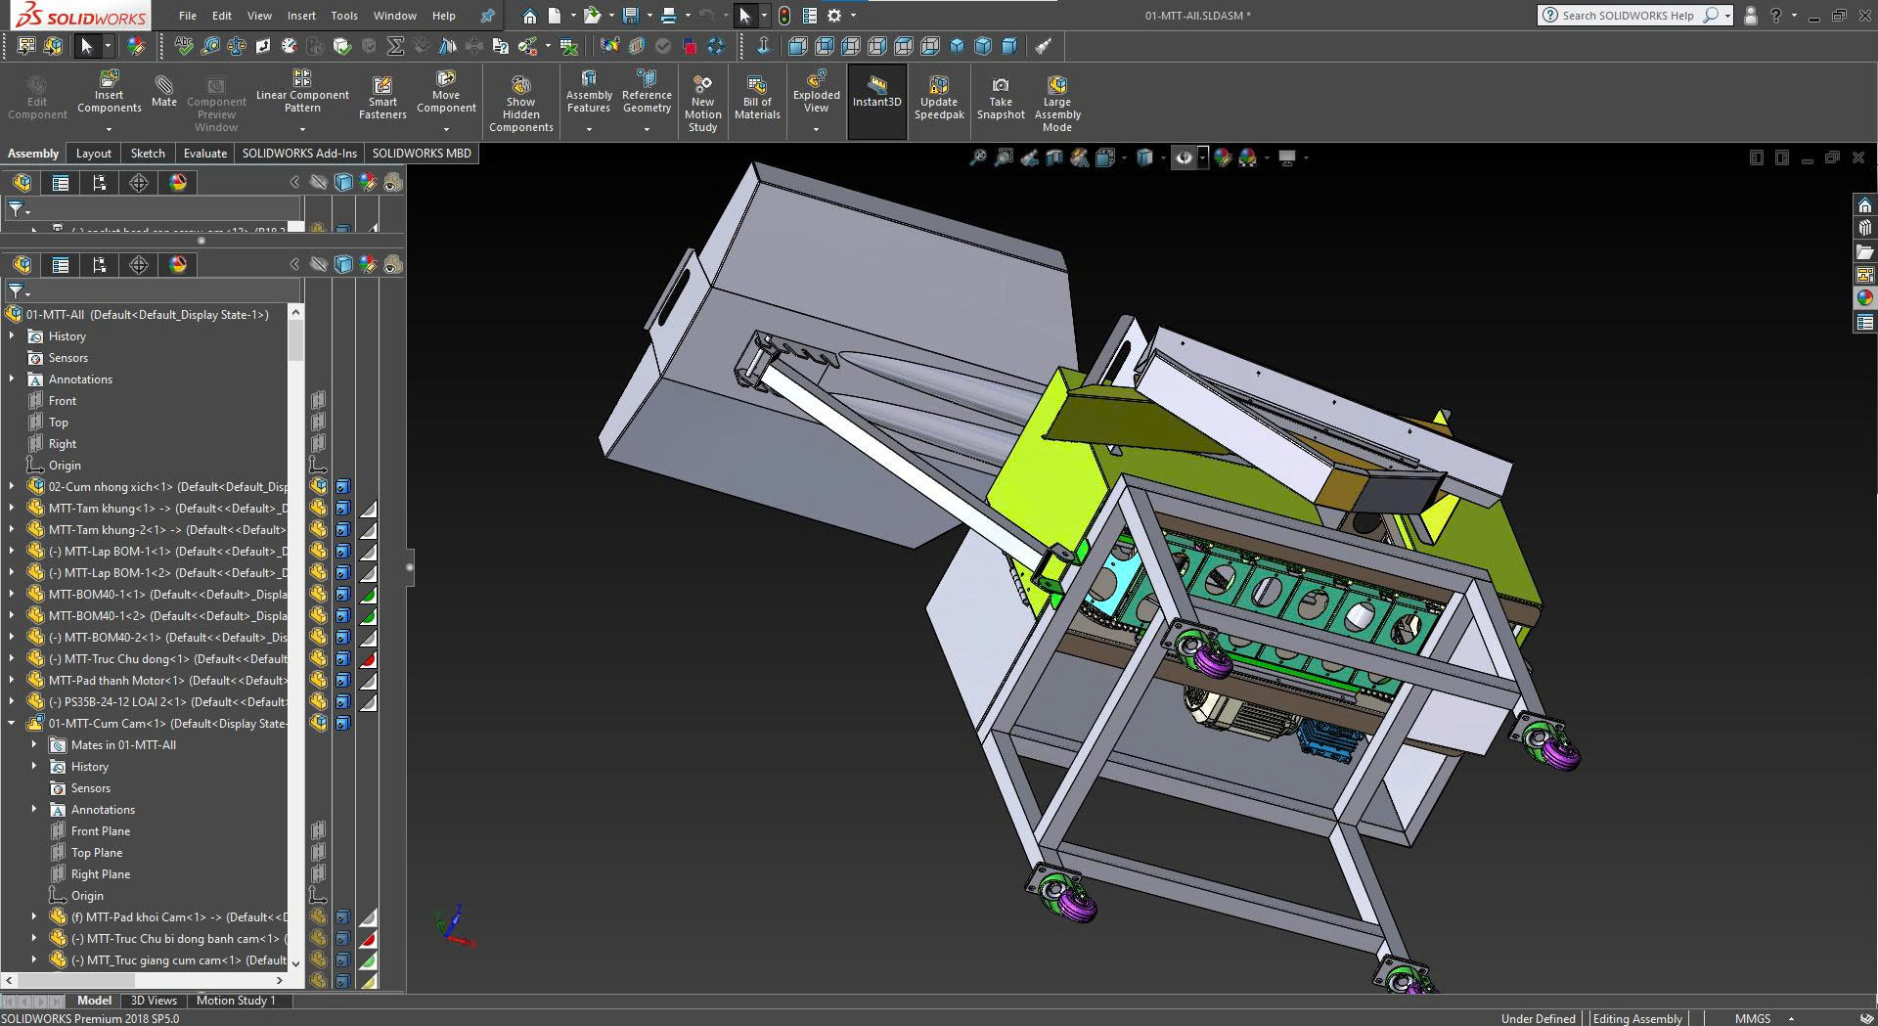Toggle Transparency column in lower display pane header

(392, 265)
